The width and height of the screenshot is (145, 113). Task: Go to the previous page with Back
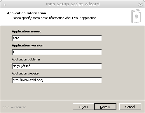83,107
